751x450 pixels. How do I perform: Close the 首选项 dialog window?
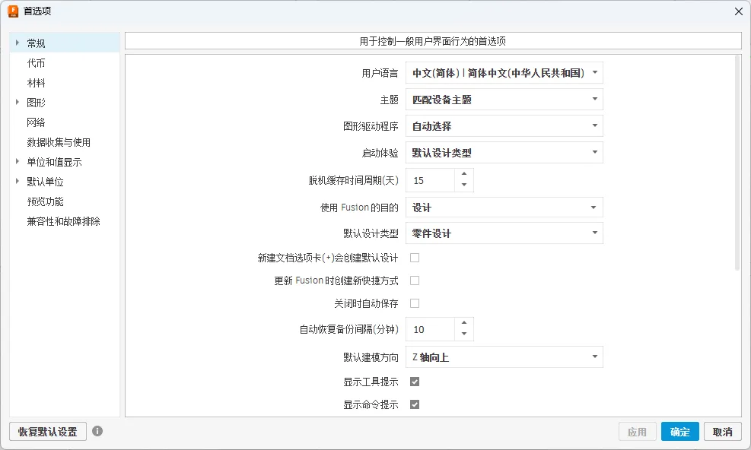(739, 11)
